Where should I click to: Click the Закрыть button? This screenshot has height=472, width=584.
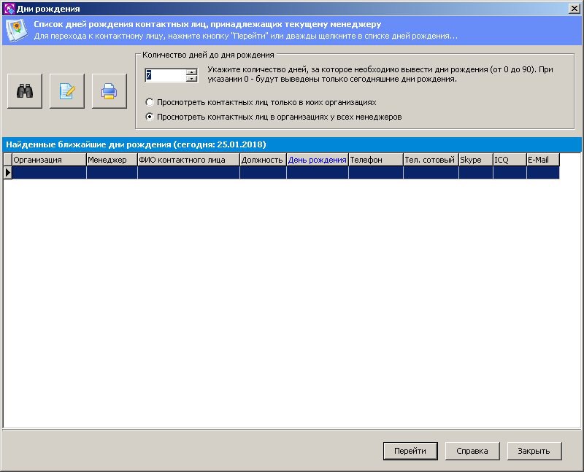pyautogui.click(x=534, y=451)
